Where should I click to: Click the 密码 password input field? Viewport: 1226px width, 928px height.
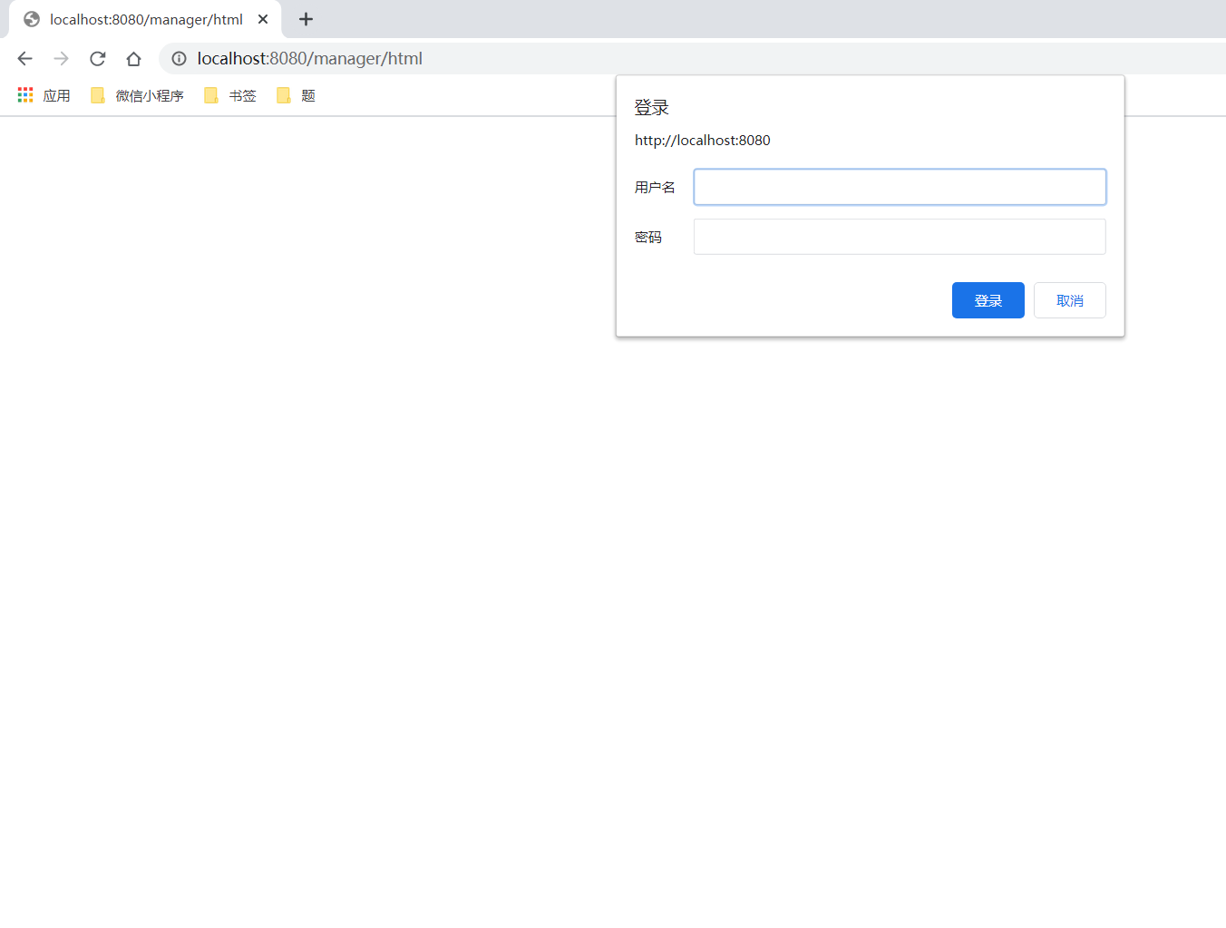point(899,237)
